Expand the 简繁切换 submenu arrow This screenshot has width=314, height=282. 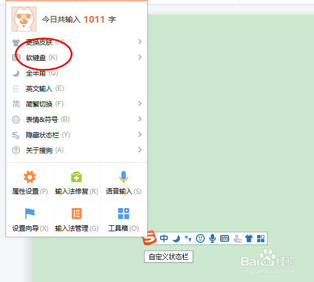point(140,104)
